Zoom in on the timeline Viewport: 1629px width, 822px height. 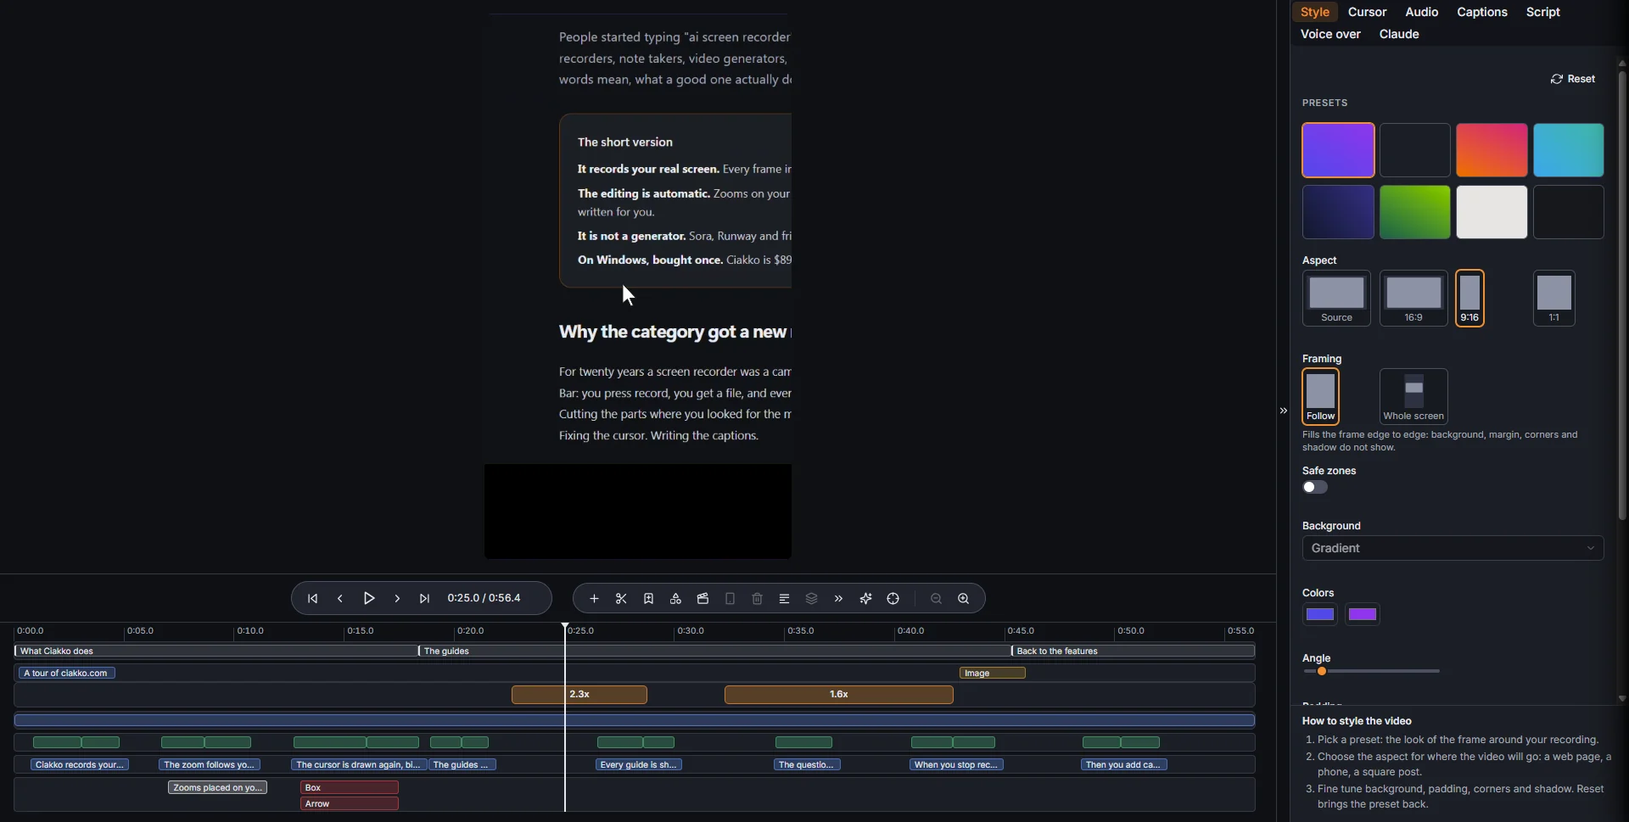pyautogui.click(x=963, y=599)
